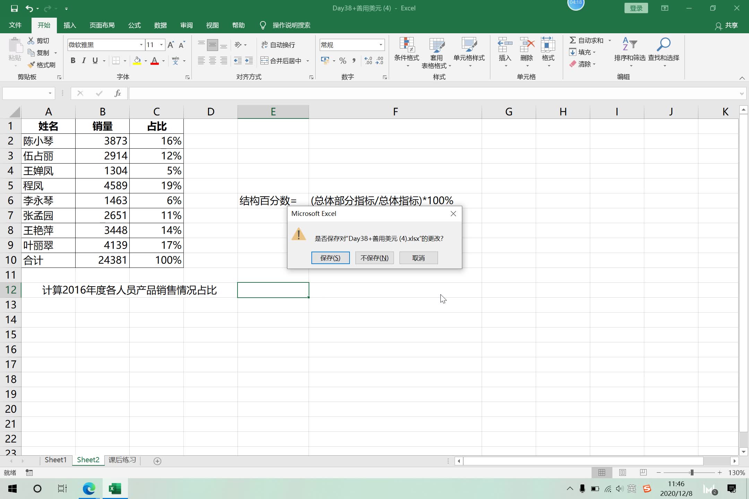Click the Format Painter brush icon
This screenshot has height=499, width=749.
(31, 65)
